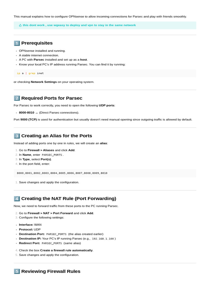This screenshot has width=210, height=281.
Task: Click the number 1 emoji beside Prerequisites
Action: coord(17,43)
